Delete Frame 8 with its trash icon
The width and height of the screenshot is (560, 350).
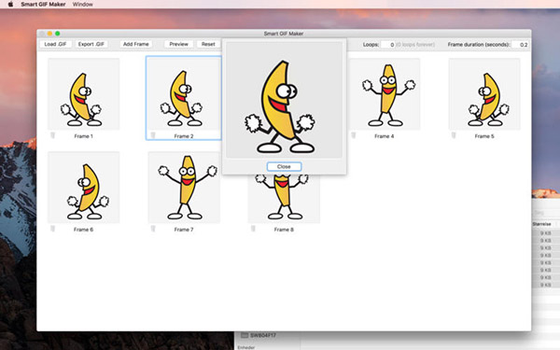[253, 229]
